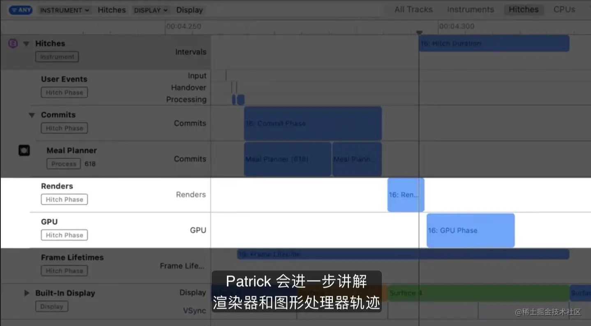Viewport: 591px width, 326px height.
Task: Switch to CPUs tab
Action: pos(564,9)
